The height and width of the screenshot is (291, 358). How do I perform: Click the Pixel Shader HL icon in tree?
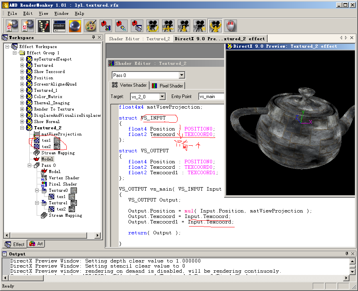coord(44,184)
